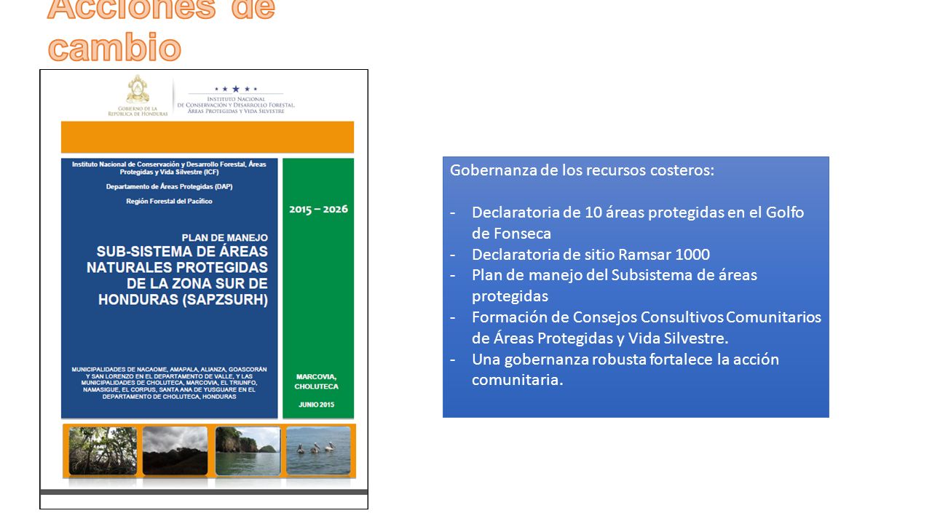Image resolution: width=932 pixels, height=524 pixels.
Task: Click the Honduras government coat of arms logo
Action: (x=138, y=95)
